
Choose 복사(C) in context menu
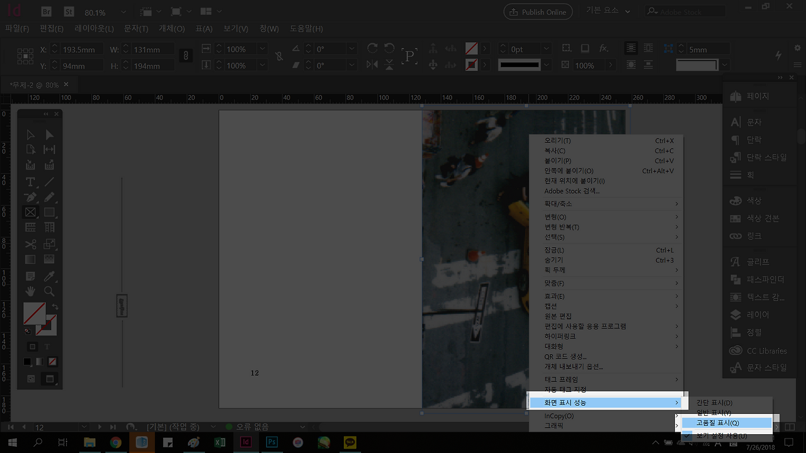pos(606,151)
